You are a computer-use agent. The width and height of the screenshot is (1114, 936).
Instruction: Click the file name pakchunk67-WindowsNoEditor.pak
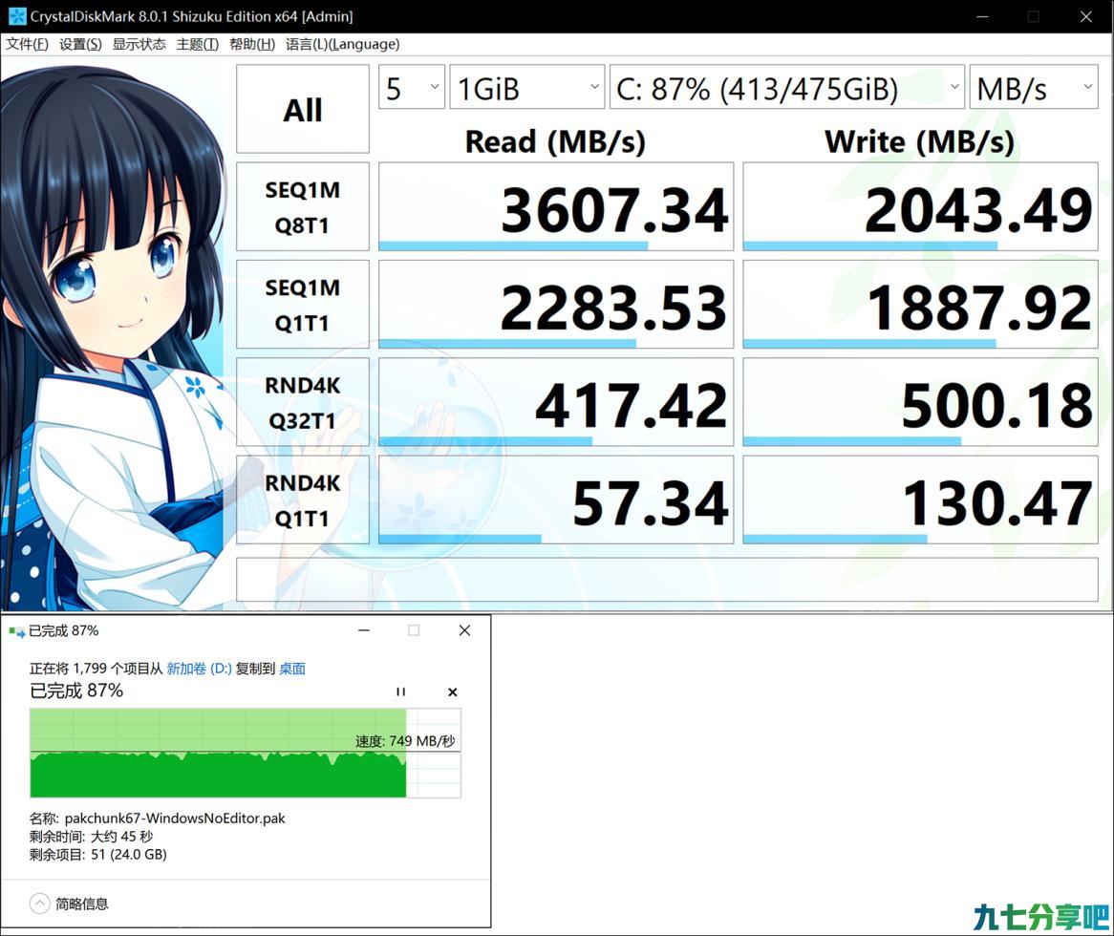pos(175,819)
